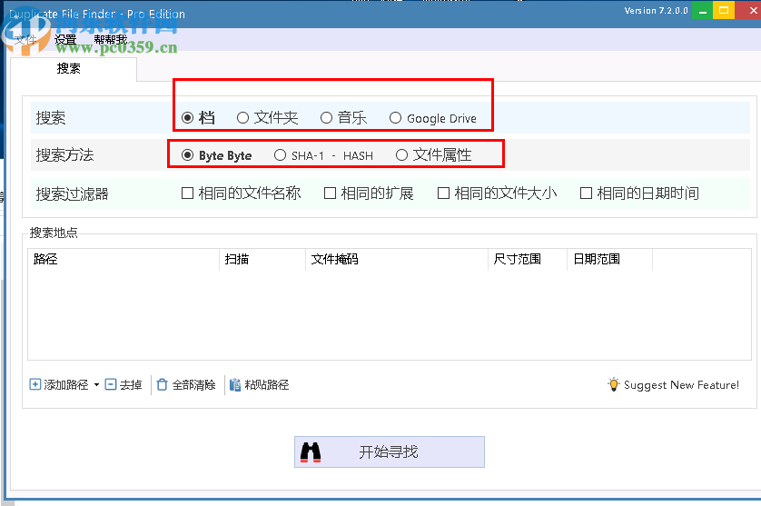Image resolution: width=761 pixels, height=506 pixels.
Task: Choose Byte Byte search method
Action: coord(187,155)
